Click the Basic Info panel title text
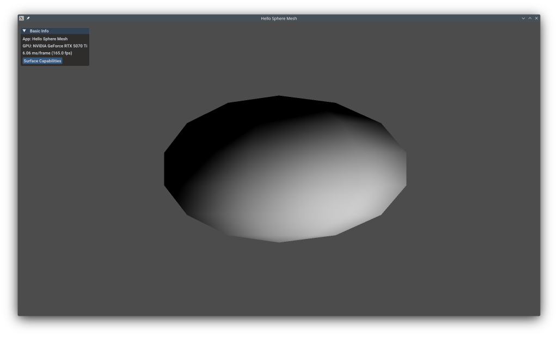 [x=39, y=30]
